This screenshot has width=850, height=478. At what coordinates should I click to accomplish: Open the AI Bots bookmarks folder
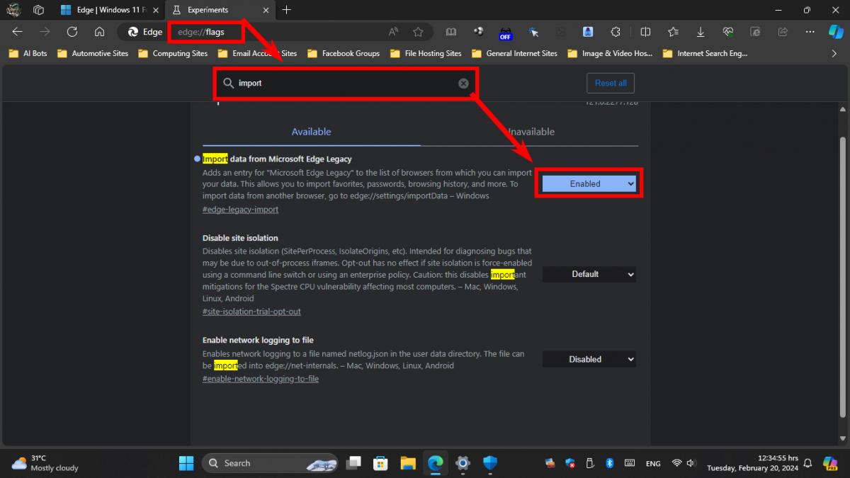28,53
